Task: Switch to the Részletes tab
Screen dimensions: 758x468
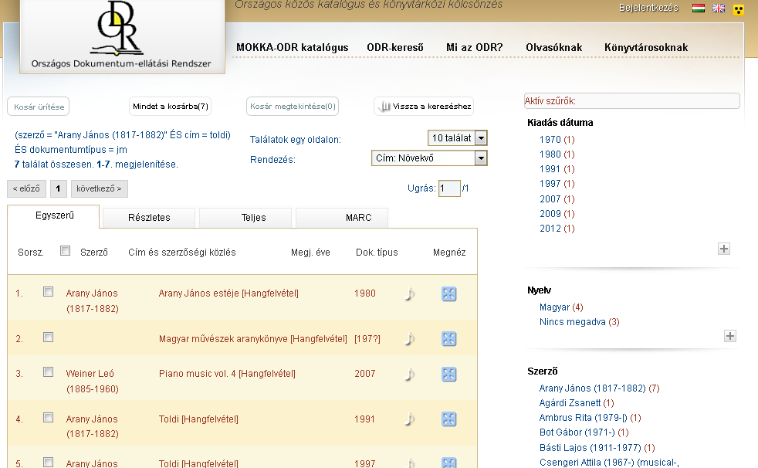Action: pyautogui.click(x=149, y=218)
